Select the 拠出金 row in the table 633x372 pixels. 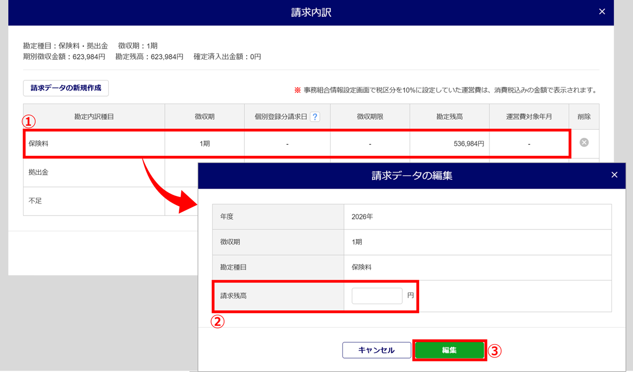tap(94, 172)
